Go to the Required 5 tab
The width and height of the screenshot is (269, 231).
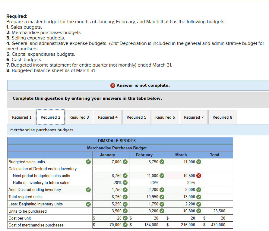[x=136, y=117]
